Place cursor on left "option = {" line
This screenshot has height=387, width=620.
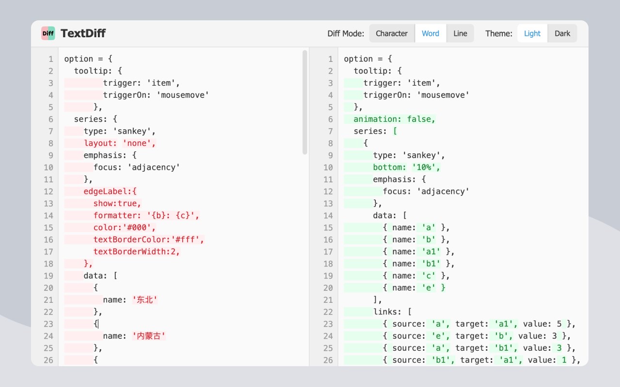(88, 59)
